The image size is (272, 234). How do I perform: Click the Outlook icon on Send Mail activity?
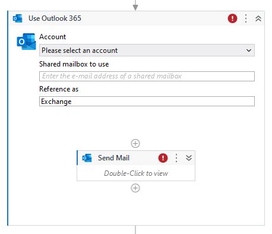coord(87,158)
